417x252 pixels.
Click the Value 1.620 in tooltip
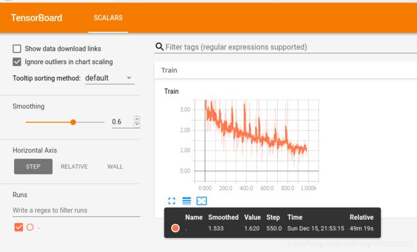(x=252, y=228)
